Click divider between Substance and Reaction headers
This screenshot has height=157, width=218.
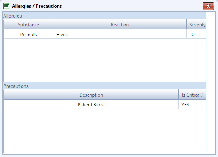tap(53, 24)
